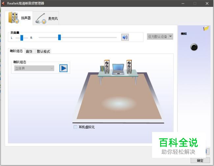
Task: Switch to the 扬声器 speaker device tab
Action: tap(19, 18)
